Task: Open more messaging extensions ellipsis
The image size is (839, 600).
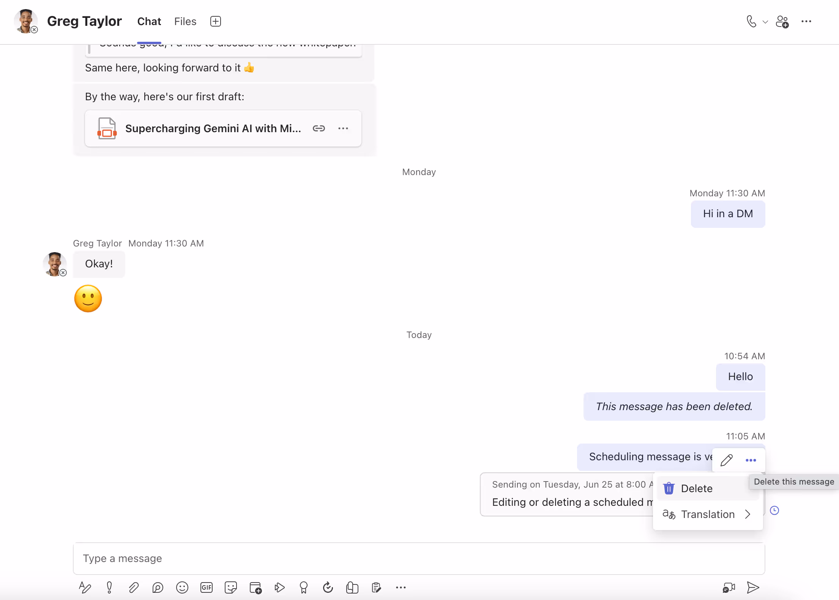Action: (401, 587)
